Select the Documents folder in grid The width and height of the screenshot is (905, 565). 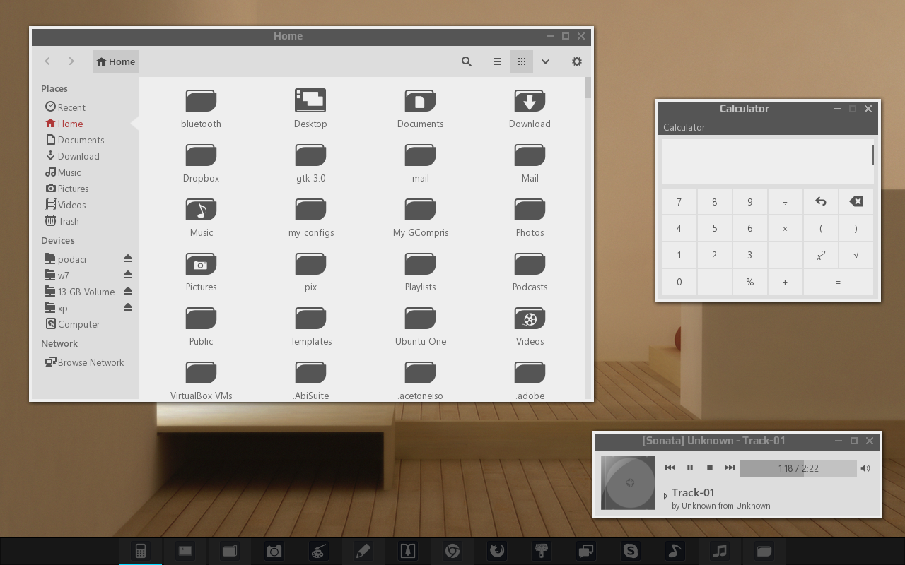point(420,101)
